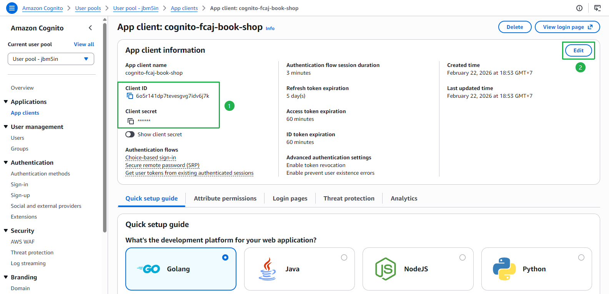Screen dimensions: 609x294
Task: Click the Golang gopher logo
Action: tap(148, 269)
